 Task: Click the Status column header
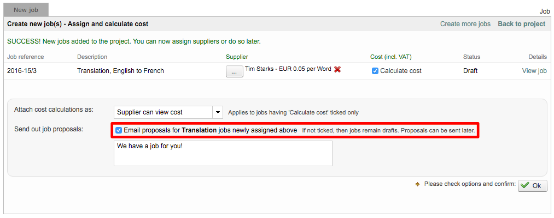click(x=471, y=57)
